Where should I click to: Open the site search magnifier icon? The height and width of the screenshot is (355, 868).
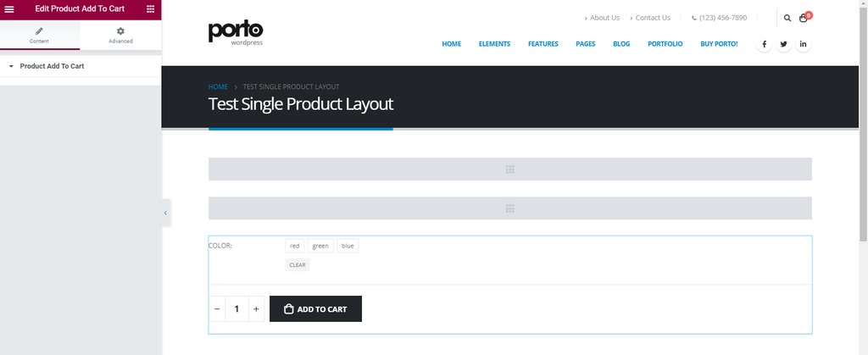(787, 19)
